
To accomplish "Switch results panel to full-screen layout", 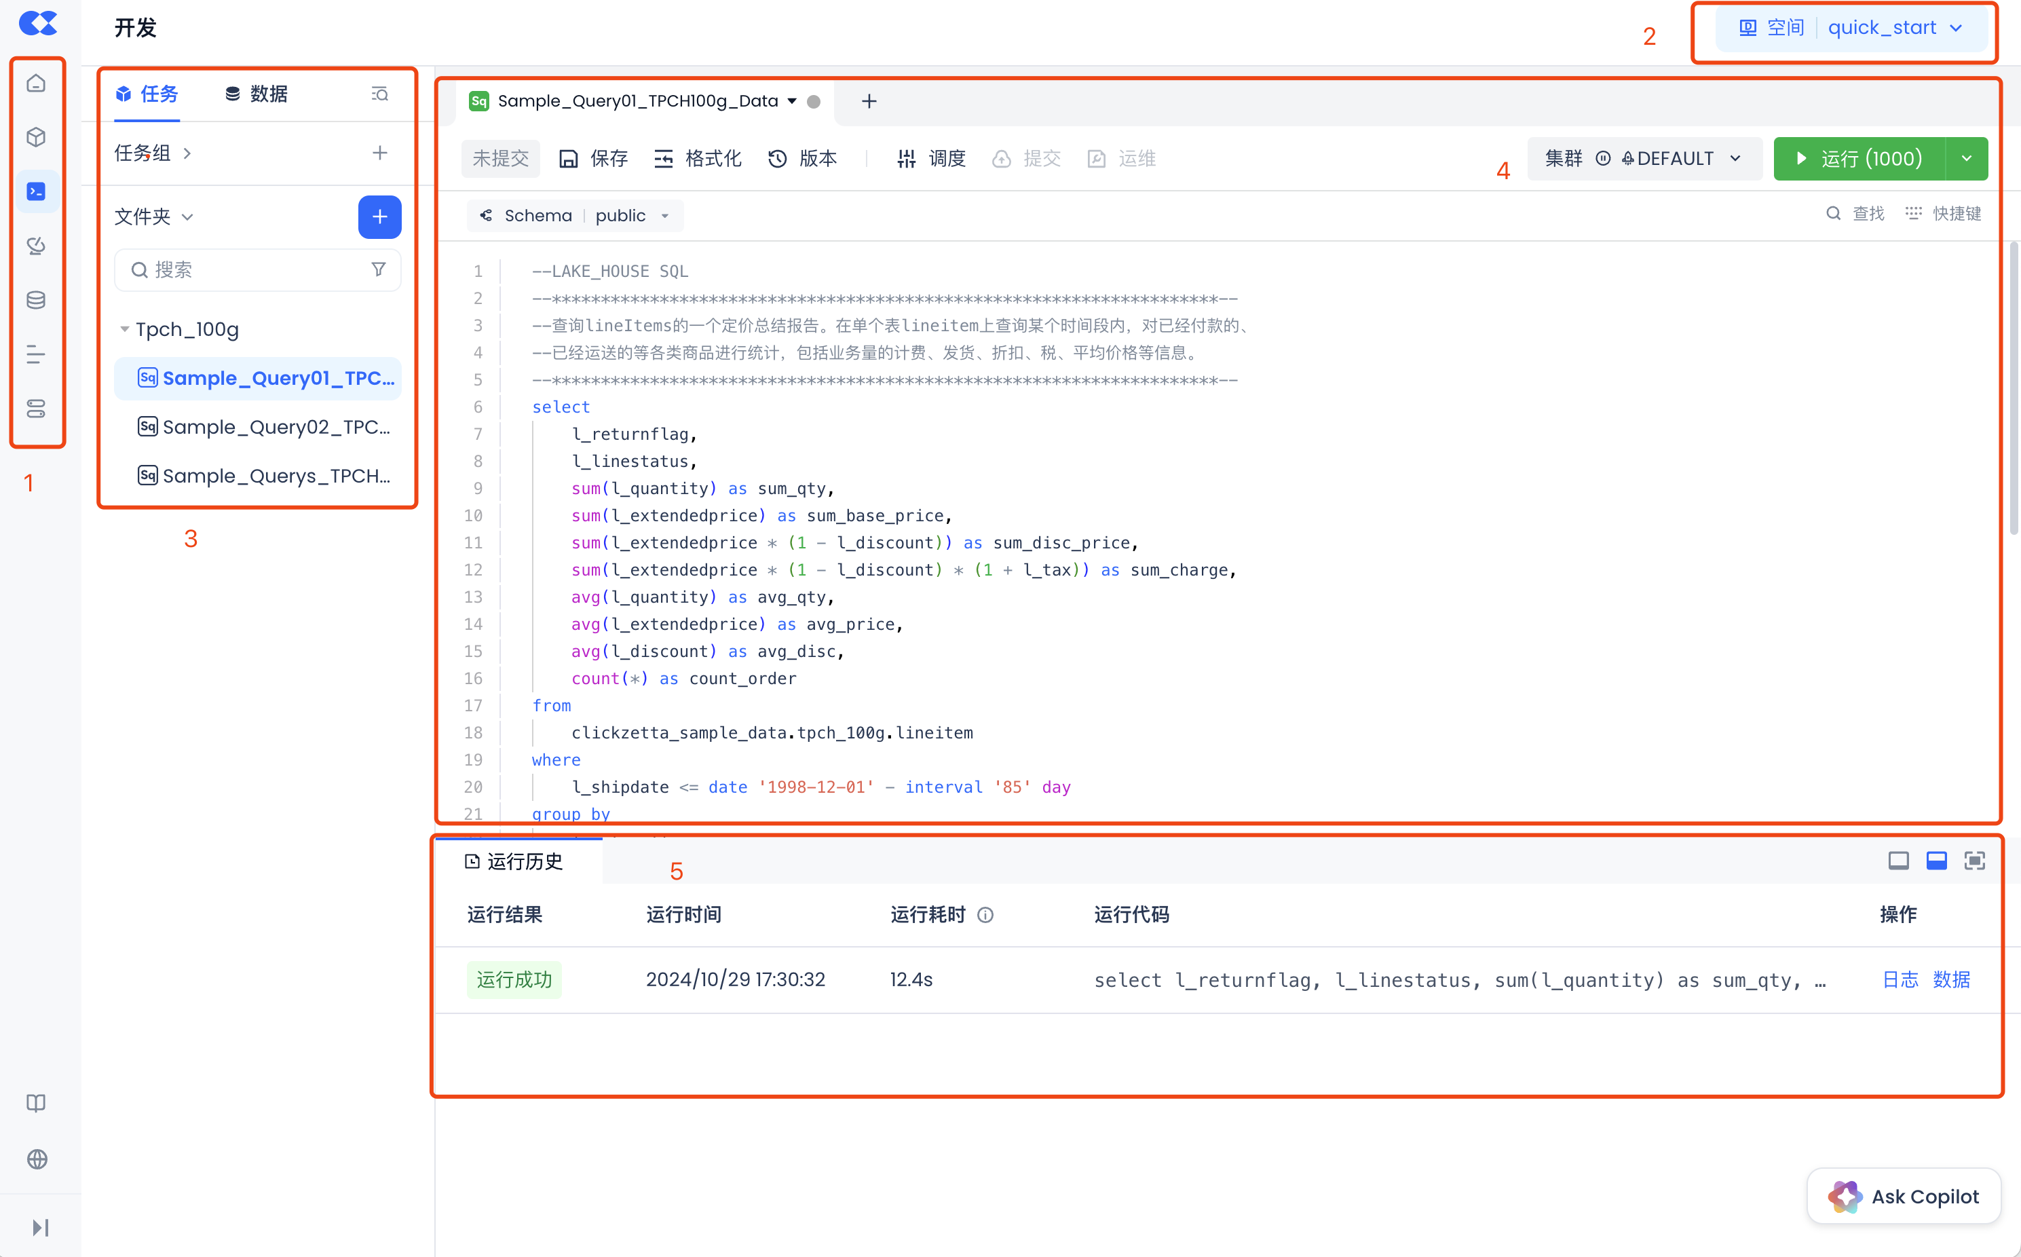I will point(1973,861).
